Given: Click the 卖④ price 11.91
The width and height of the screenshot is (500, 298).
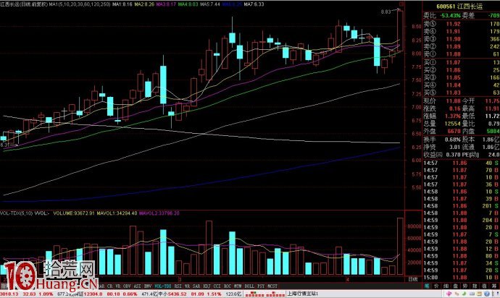Looking at the screenshot, I should click(x=453, y=32).
